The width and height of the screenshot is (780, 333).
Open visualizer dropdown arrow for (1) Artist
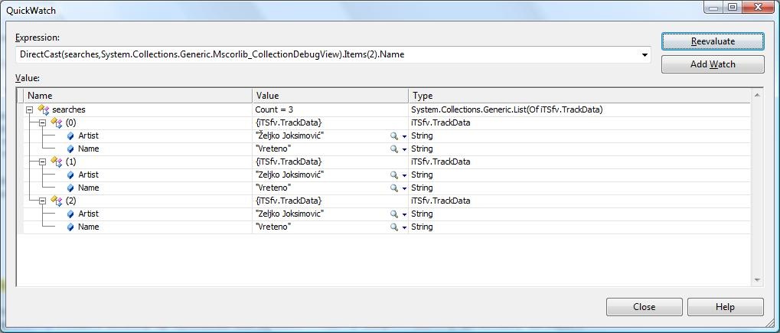pos(404,175)
